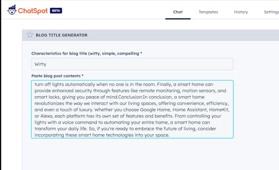This screenshot has width=279, height=170.
Task: Favorite the template with the star icon
Action: click(x=30, y=34)
